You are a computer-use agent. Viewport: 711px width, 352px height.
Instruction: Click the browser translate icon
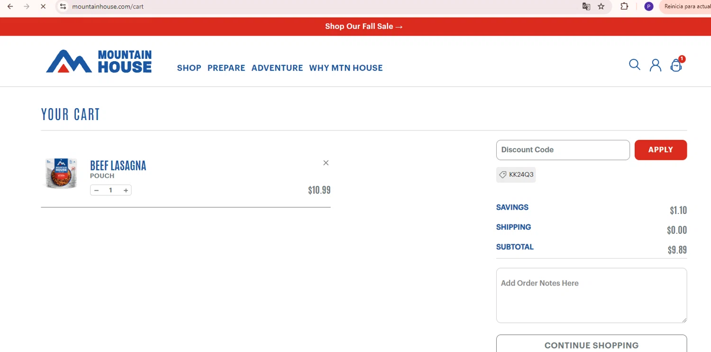tap(586, 7)
